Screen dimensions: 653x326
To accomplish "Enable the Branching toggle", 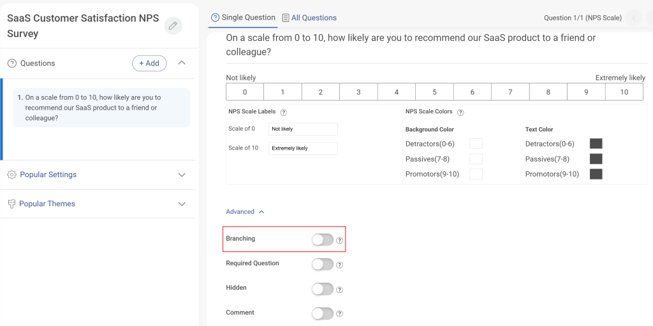I will pos(323,239).
